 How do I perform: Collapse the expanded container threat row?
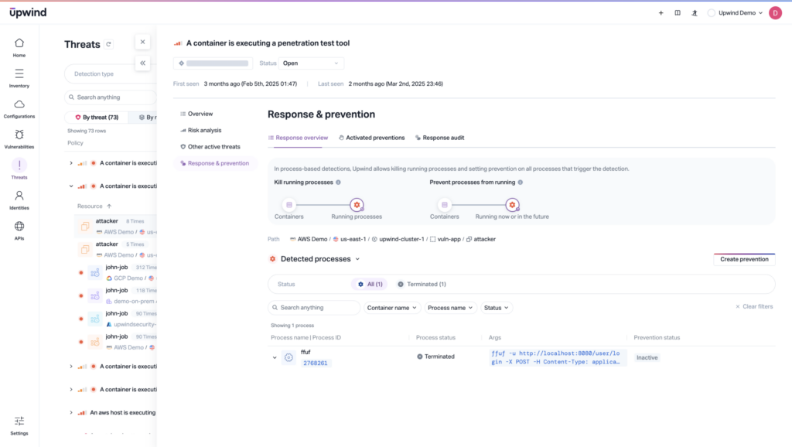click(70, 186)
